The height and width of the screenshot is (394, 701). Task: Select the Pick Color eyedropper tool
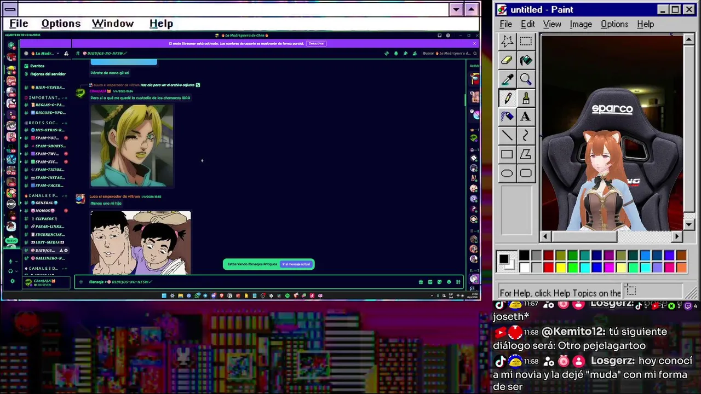(x=507, y=79)
